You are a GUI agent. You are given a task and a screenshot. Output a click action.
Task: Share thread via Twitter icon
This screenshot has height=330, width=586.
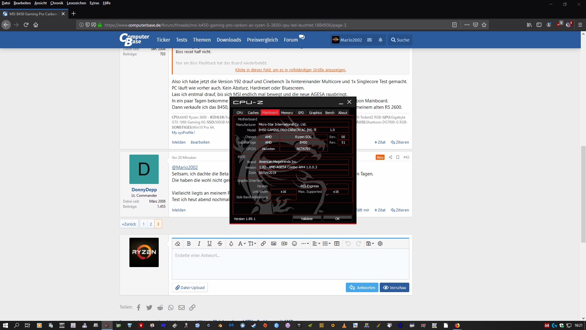click(x=149, y=308)
